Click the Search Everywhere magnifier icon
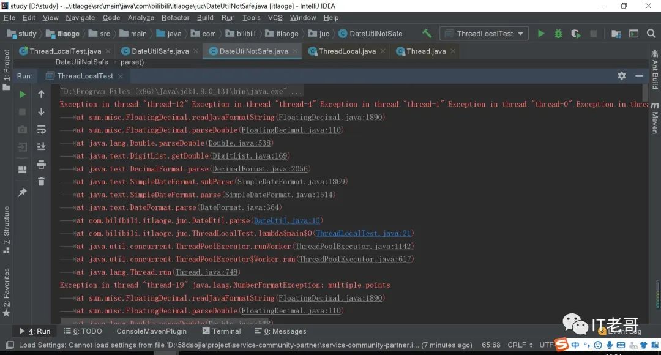 tap(651, 33)
